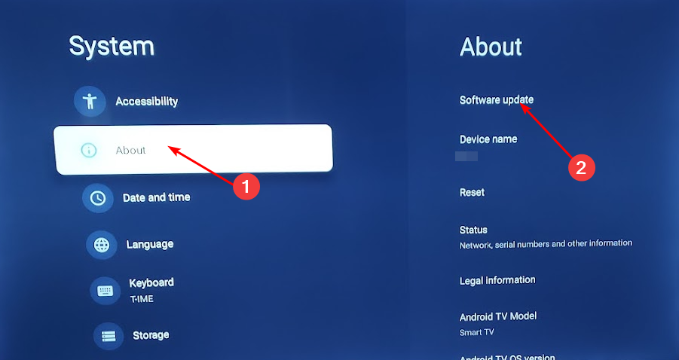Open the Storage menu item

tap(151, 335)
